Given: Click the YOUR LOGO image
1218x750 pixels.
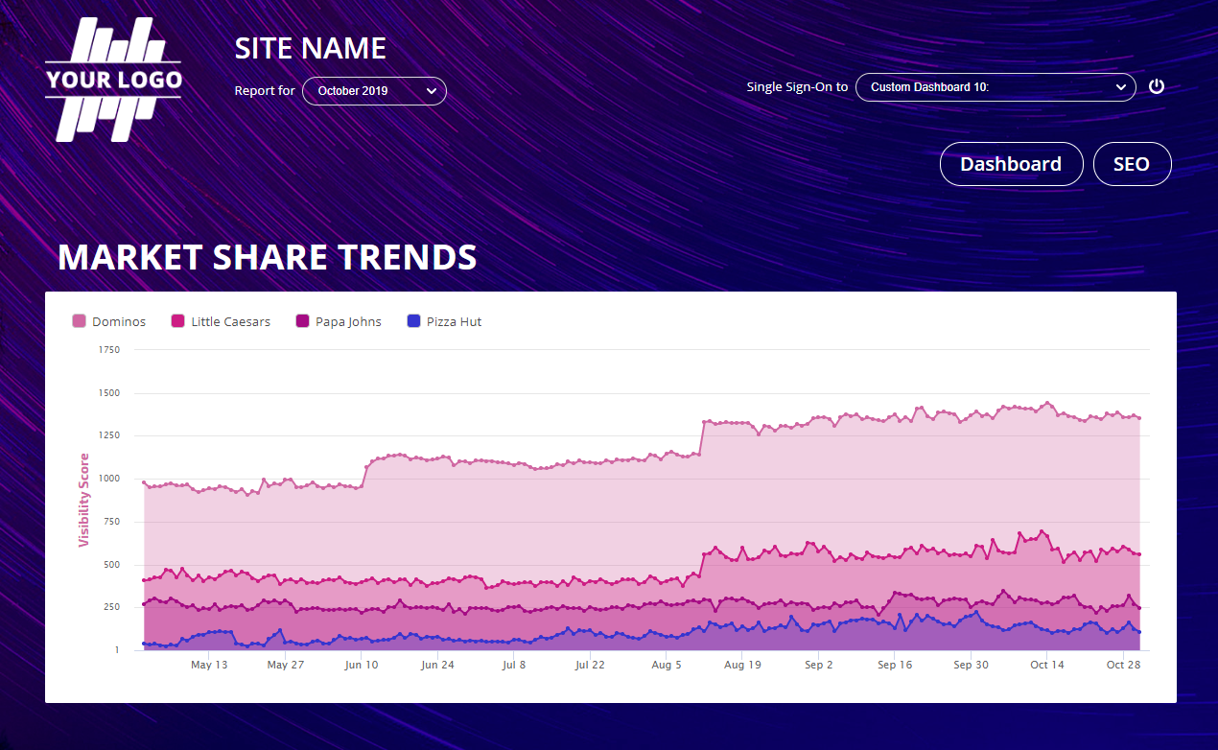Looking at the screenshot, I should (113, 80).
